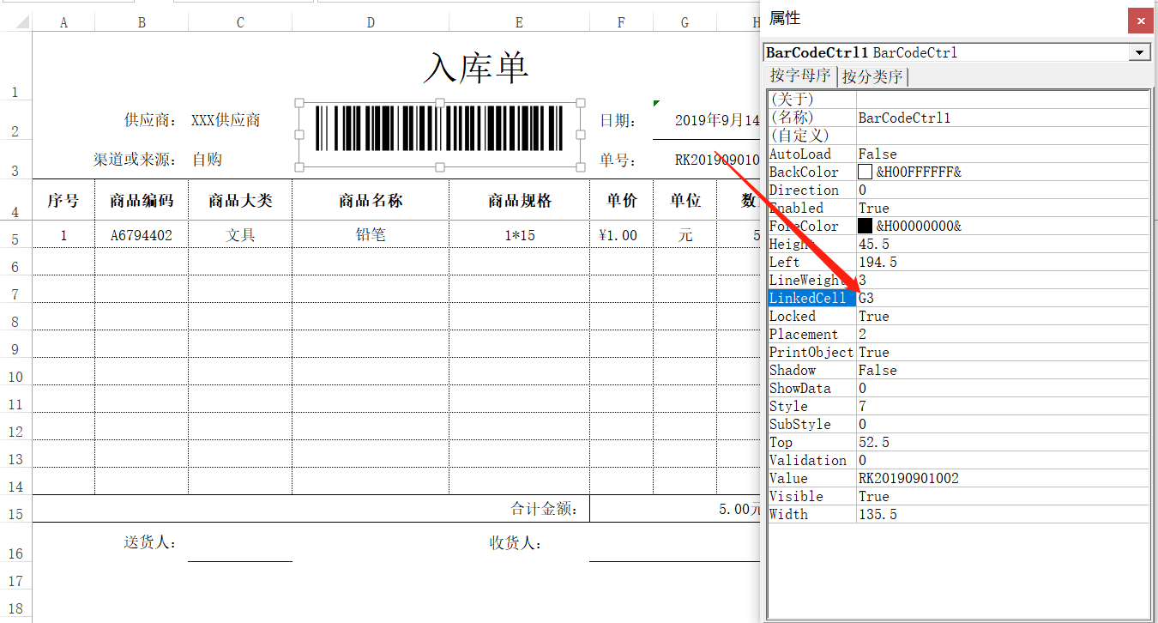Click the date cell 2019年9月14
This screenshot has height=623, width=1158.
717,120
